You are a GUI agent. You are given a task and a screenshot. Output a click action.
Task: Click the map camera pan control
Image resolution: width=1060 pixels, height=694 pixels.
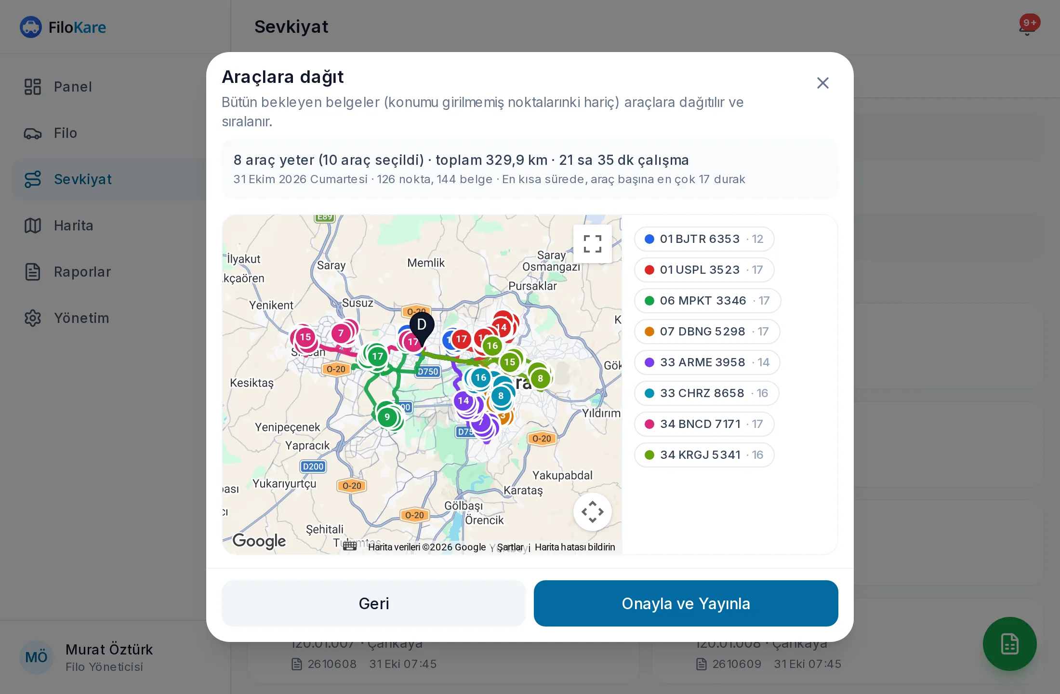pos(593,512)
